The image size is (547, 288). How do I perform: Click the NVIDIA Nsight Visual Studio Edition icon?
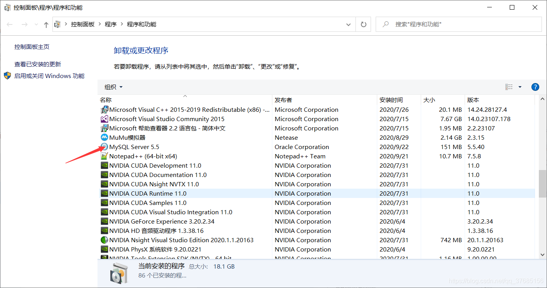pos(104,240)
